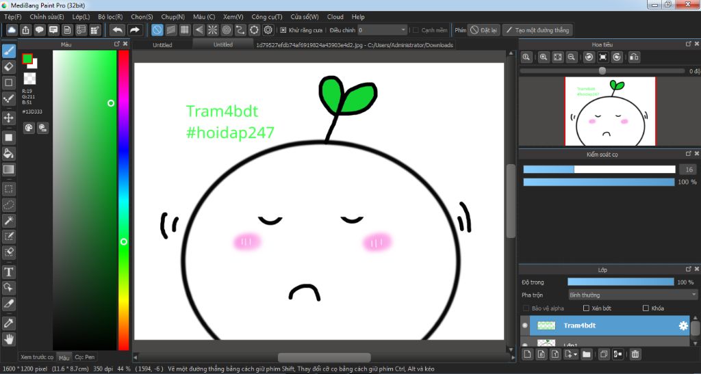Enable the grid snap guide
This screenshot has height=374, width=701.
coord(185,30)
